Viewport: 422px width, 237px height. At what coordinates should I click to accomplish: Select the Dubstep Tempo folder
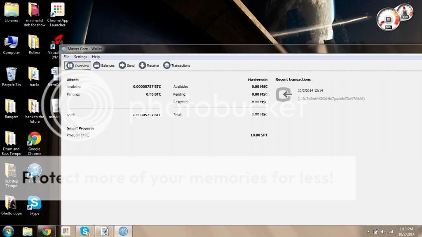[11, 176]
